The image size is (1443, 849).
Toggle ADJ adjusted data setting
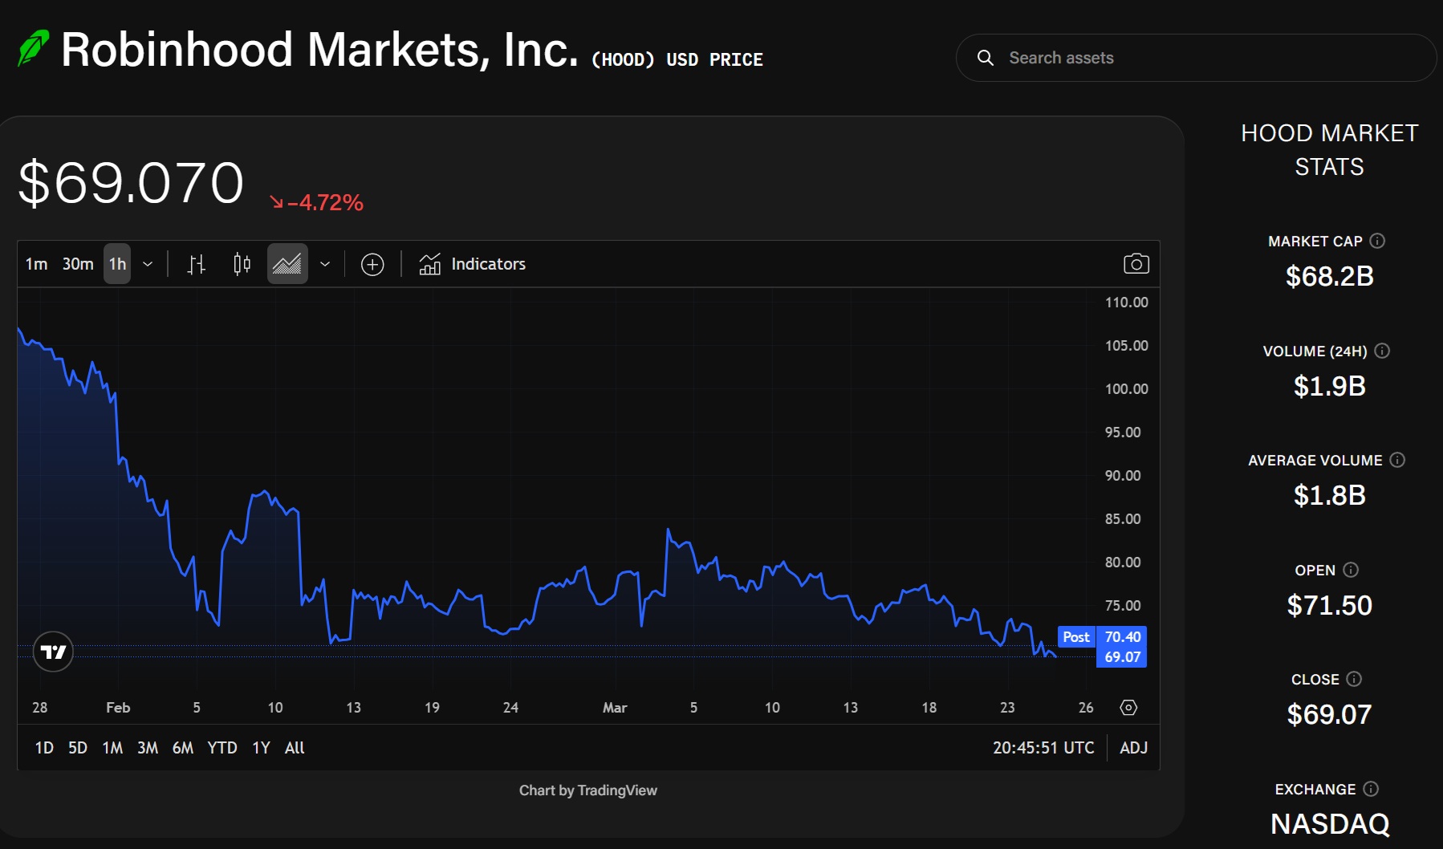1133,748
